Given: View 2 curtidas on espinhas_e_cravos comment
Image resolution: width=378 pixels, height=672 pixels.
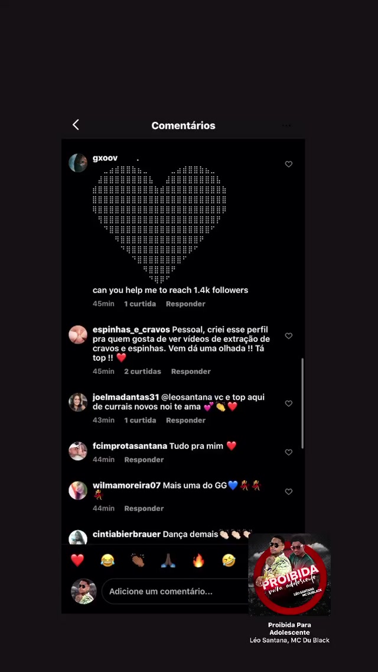Looking at the screenshot, I should click(x=142, y=371).
